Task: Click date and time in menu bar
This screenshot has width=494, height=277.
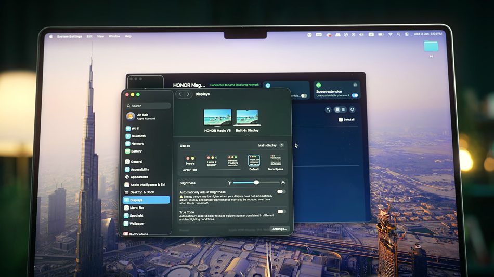Action: (427, 34)
